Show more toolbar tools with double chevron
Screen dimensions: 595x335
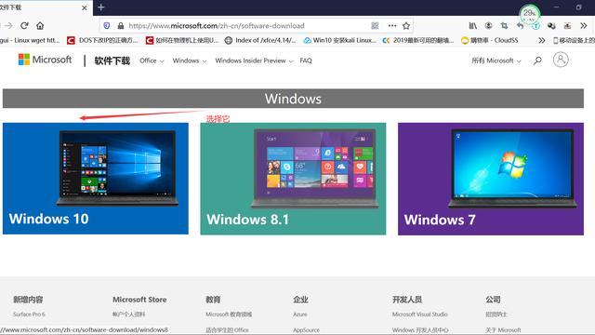click(583, 26)
